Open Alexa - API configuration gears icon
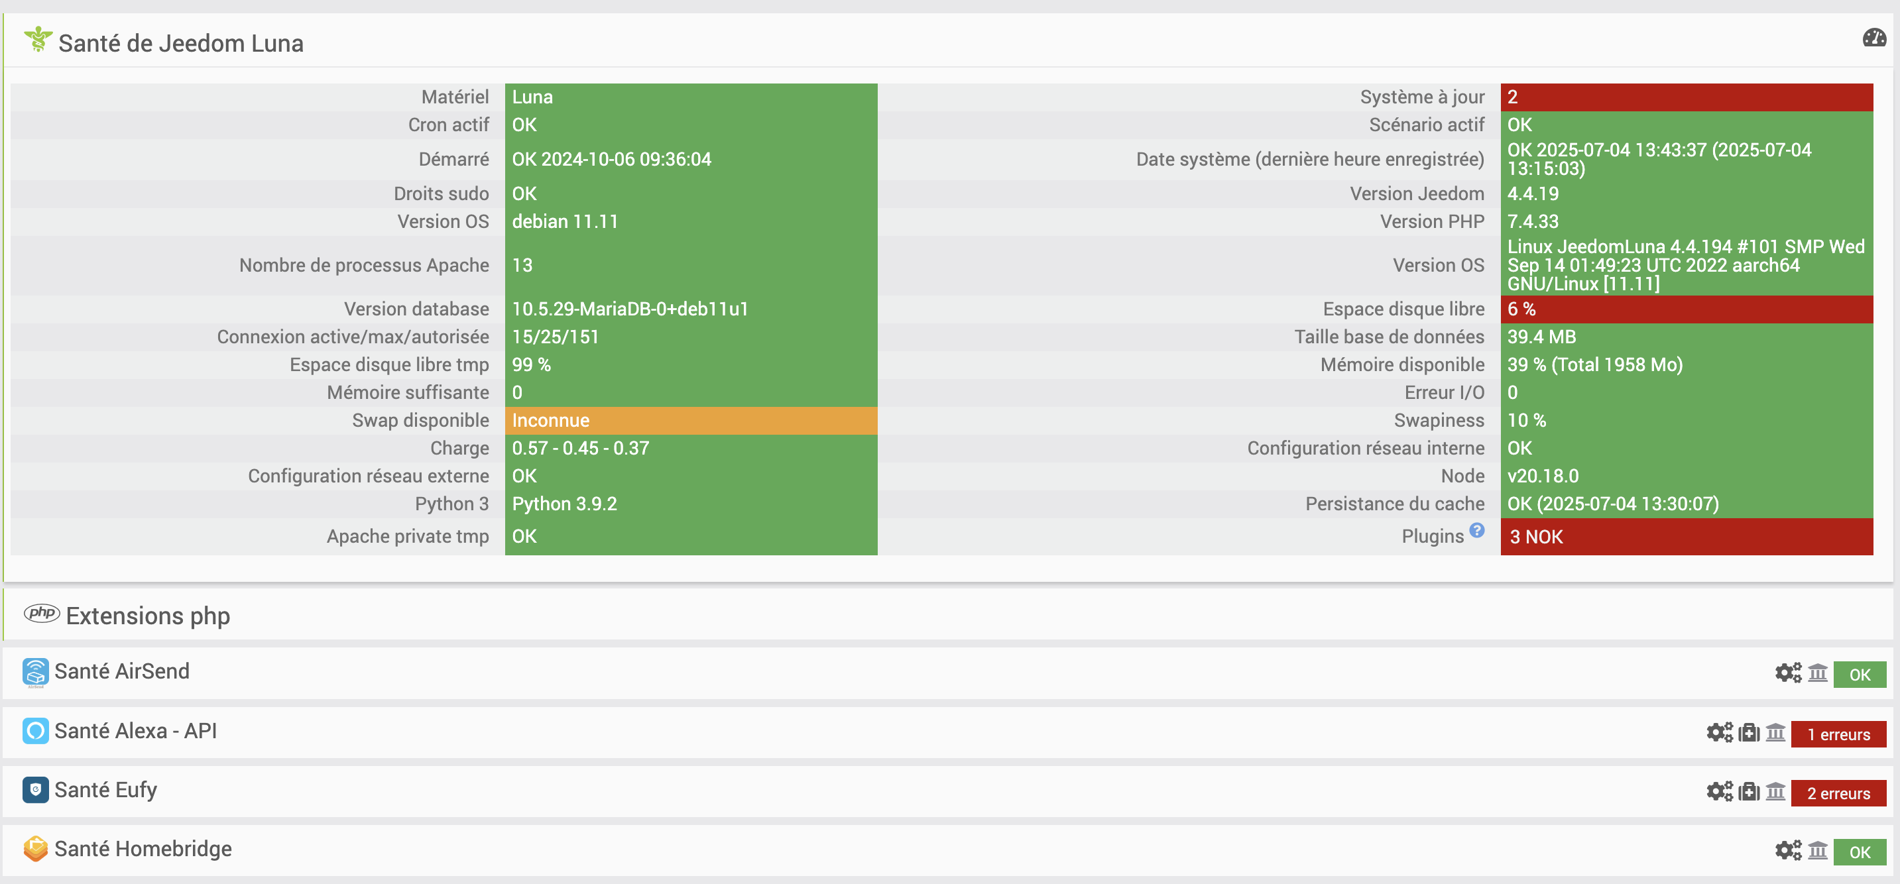 (x=1719, y=732)
